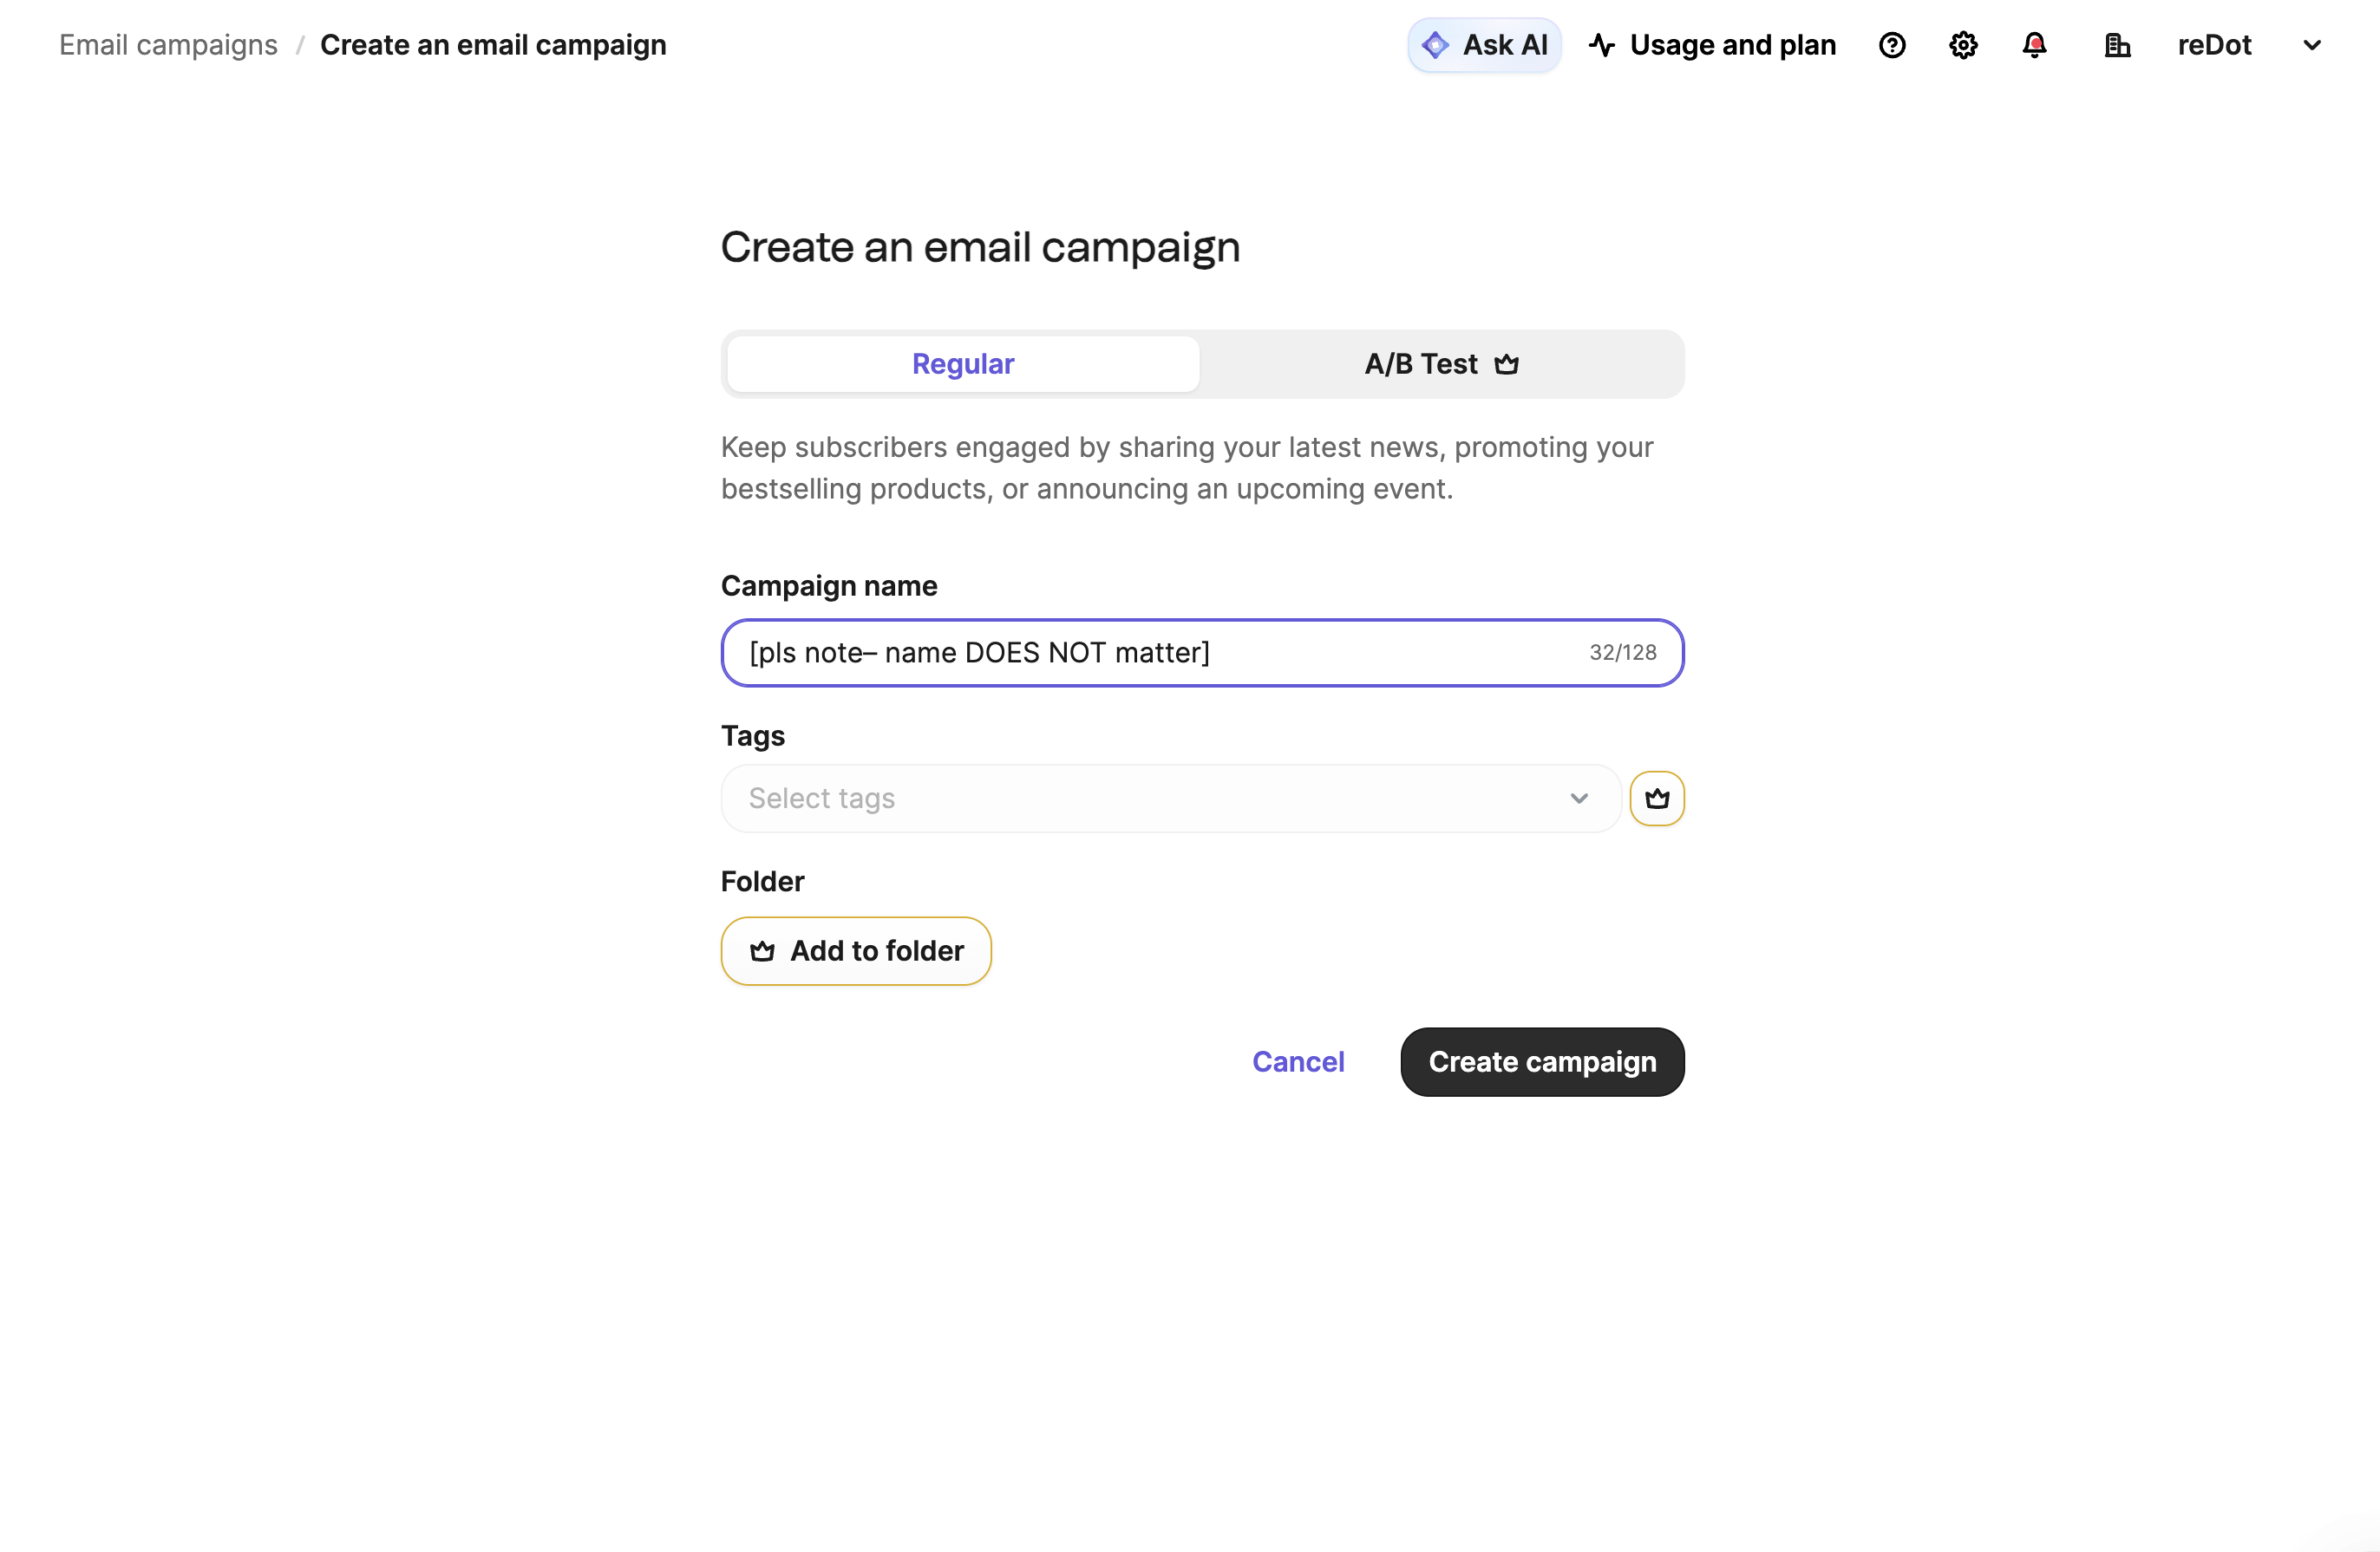Expand tags list with chevron arrow

point(1579,799)
